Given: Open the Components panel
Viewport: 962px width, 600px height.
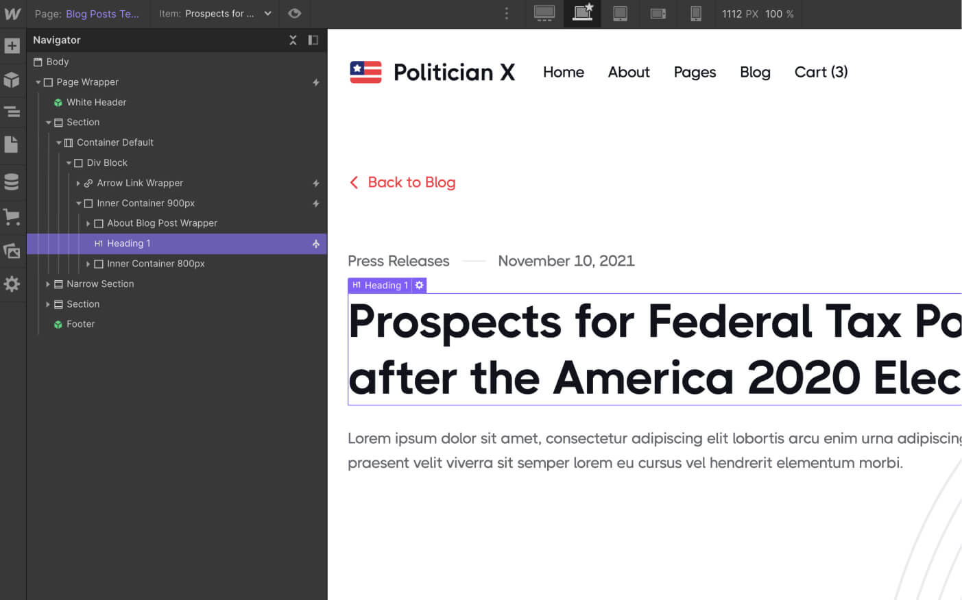Looking at the screenshot, I should 12,79.
